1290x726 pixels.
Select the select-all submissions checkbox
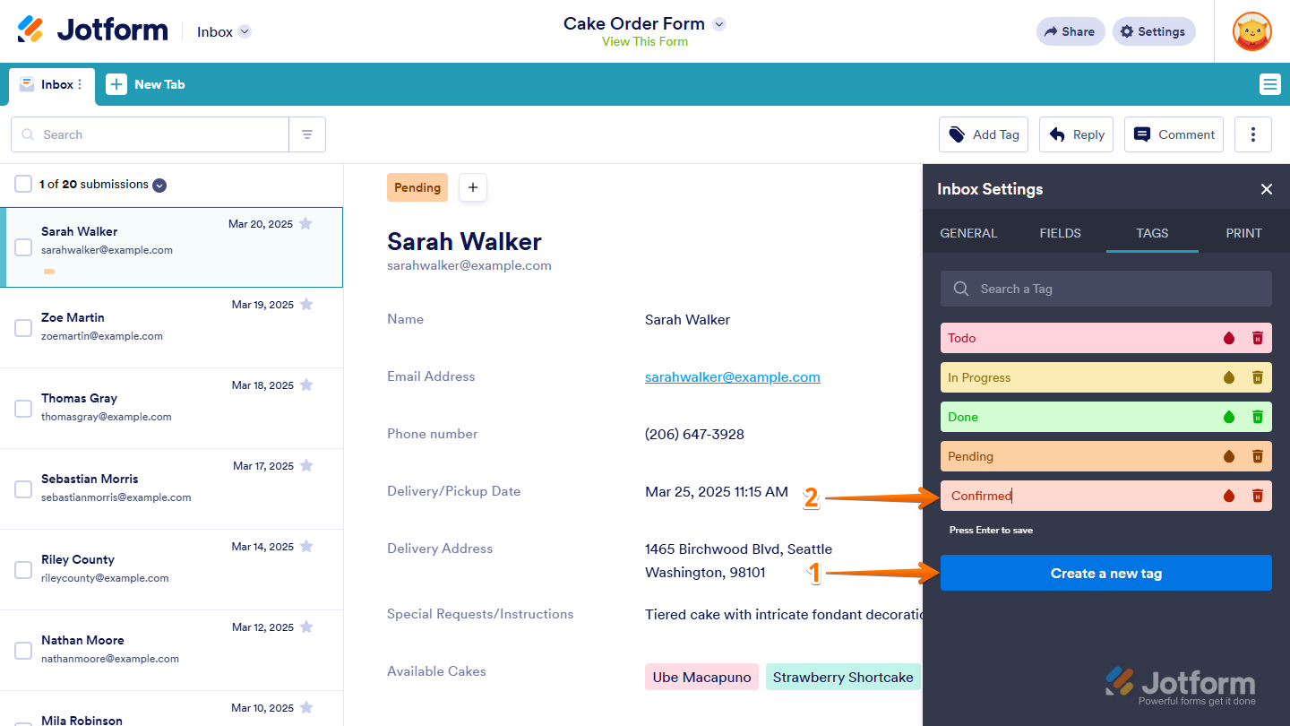(x=22, y=184)
